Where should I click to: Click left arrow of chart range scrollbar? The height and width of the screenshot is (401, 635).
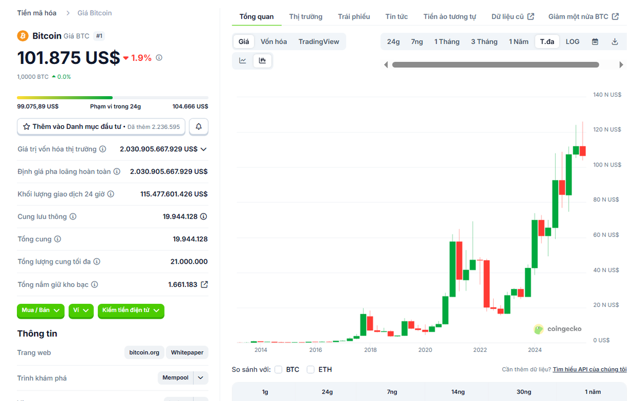point(386,65)
